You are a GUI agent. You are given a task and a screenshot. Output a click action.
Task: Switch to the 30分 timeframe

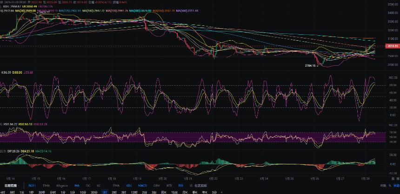94,192
